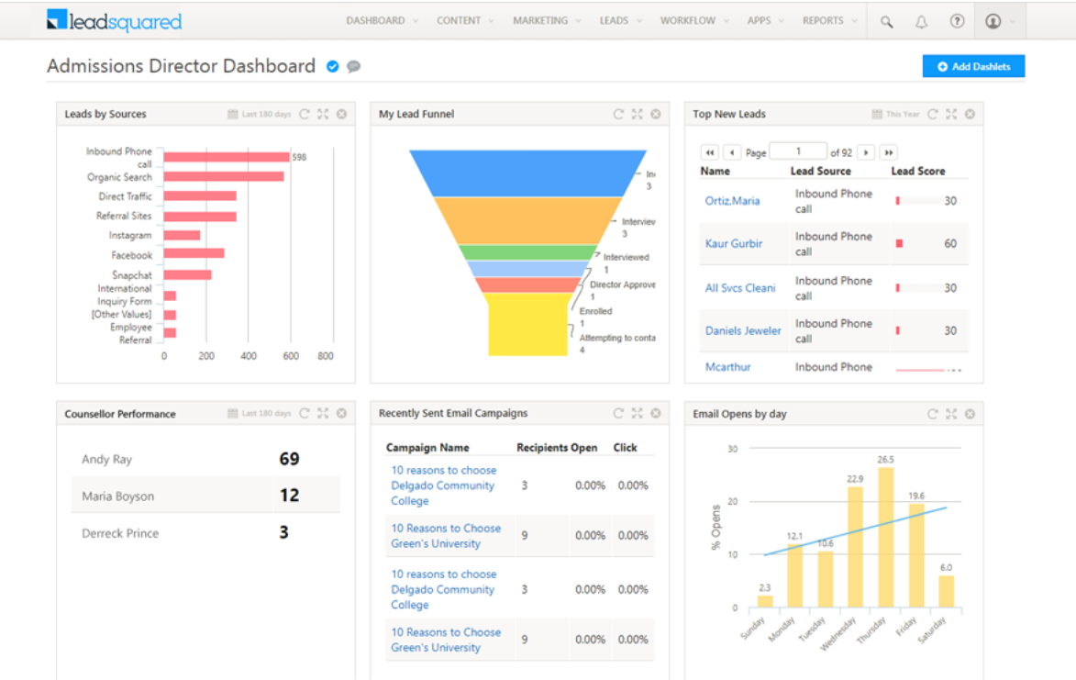Click the blue checkmark near dashboard title
Image resolution: width=1076 pixels, height=680 pixels.
click(x=332, y=66)
